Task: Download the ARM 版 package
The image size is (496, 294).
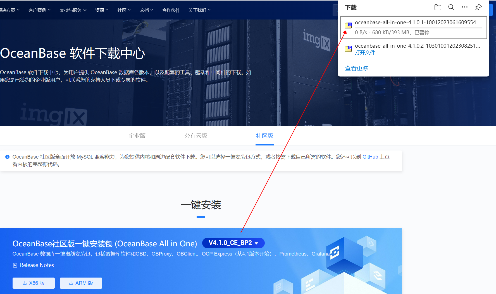Action: pos(81,283)
